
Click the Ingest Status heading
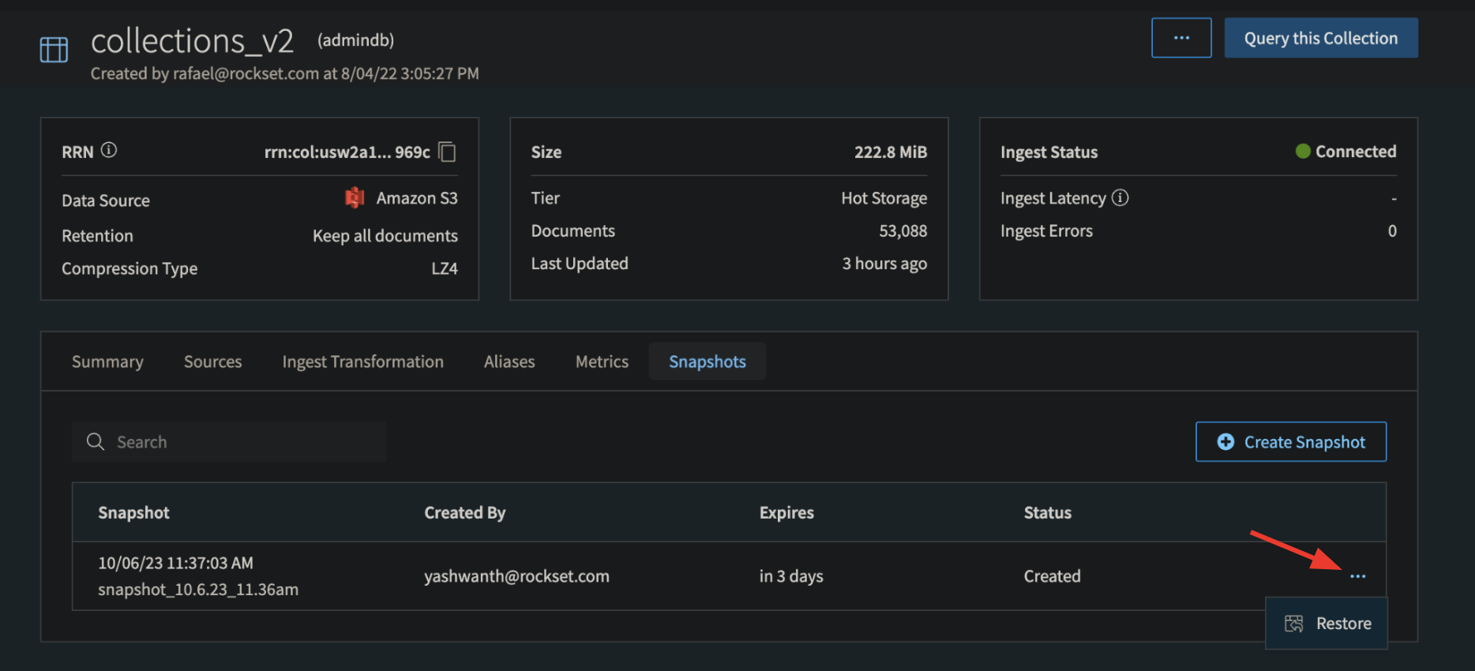pyautogui.click(x=1049, y=152)
